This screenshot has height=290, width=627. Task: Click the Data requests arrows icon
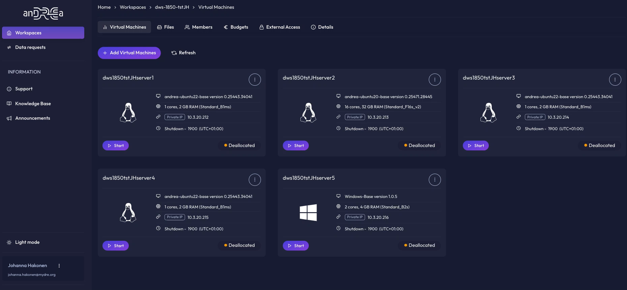(9, 48)
